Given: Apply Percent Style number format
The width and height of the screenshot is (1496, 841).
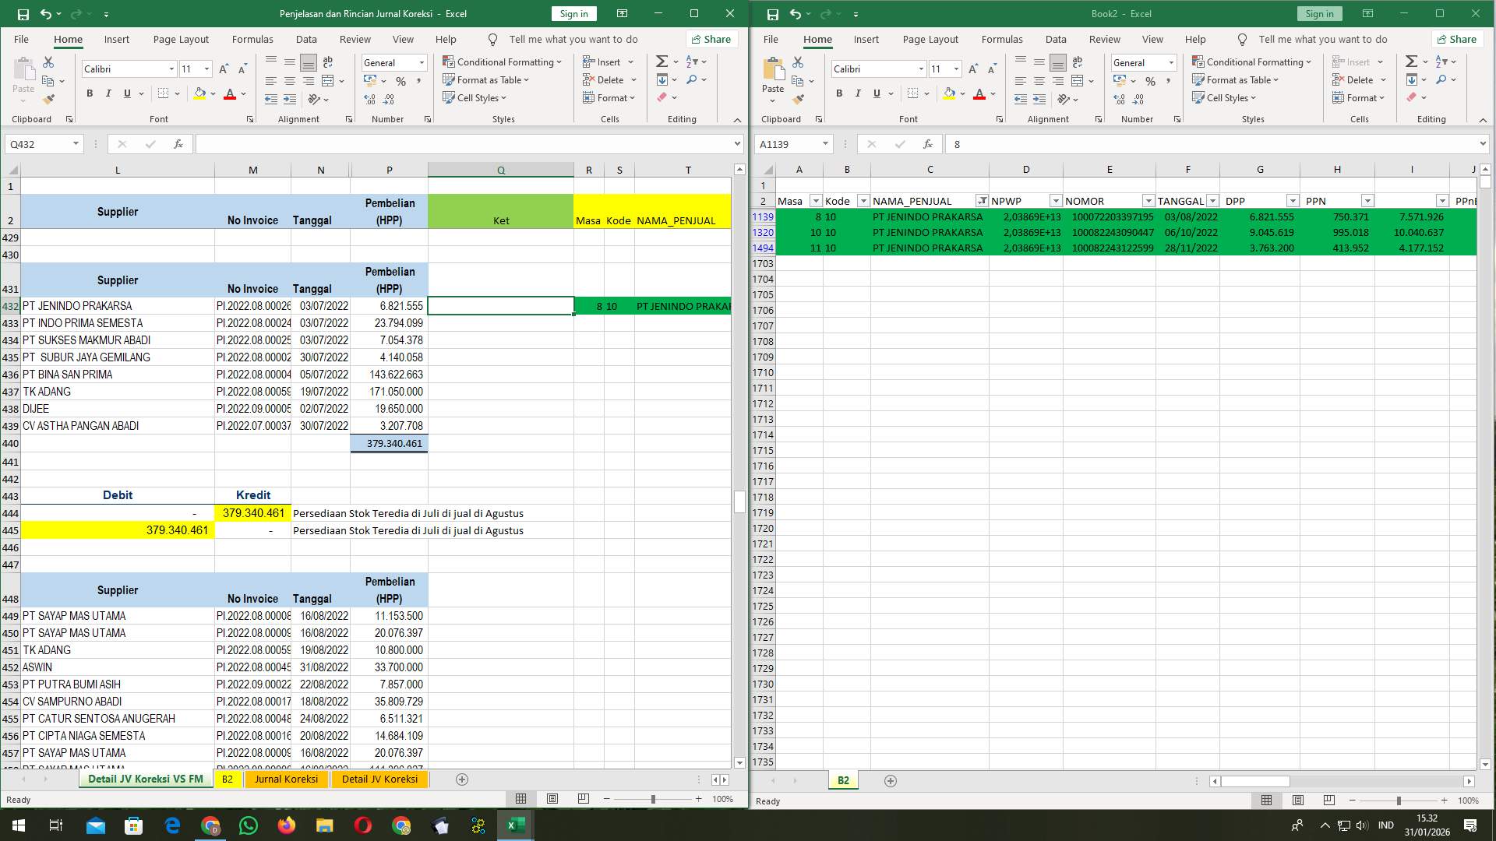Looking at the screenshot, I should pos(400,79).
